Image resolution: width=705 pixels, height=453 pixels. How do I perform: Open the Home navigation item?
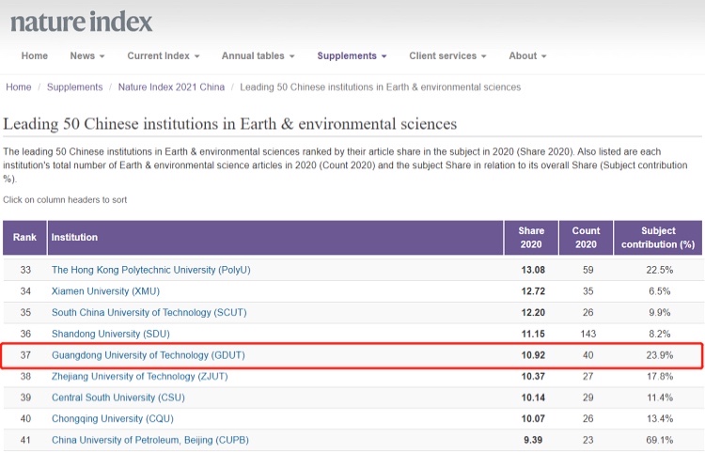pos(35,55)
